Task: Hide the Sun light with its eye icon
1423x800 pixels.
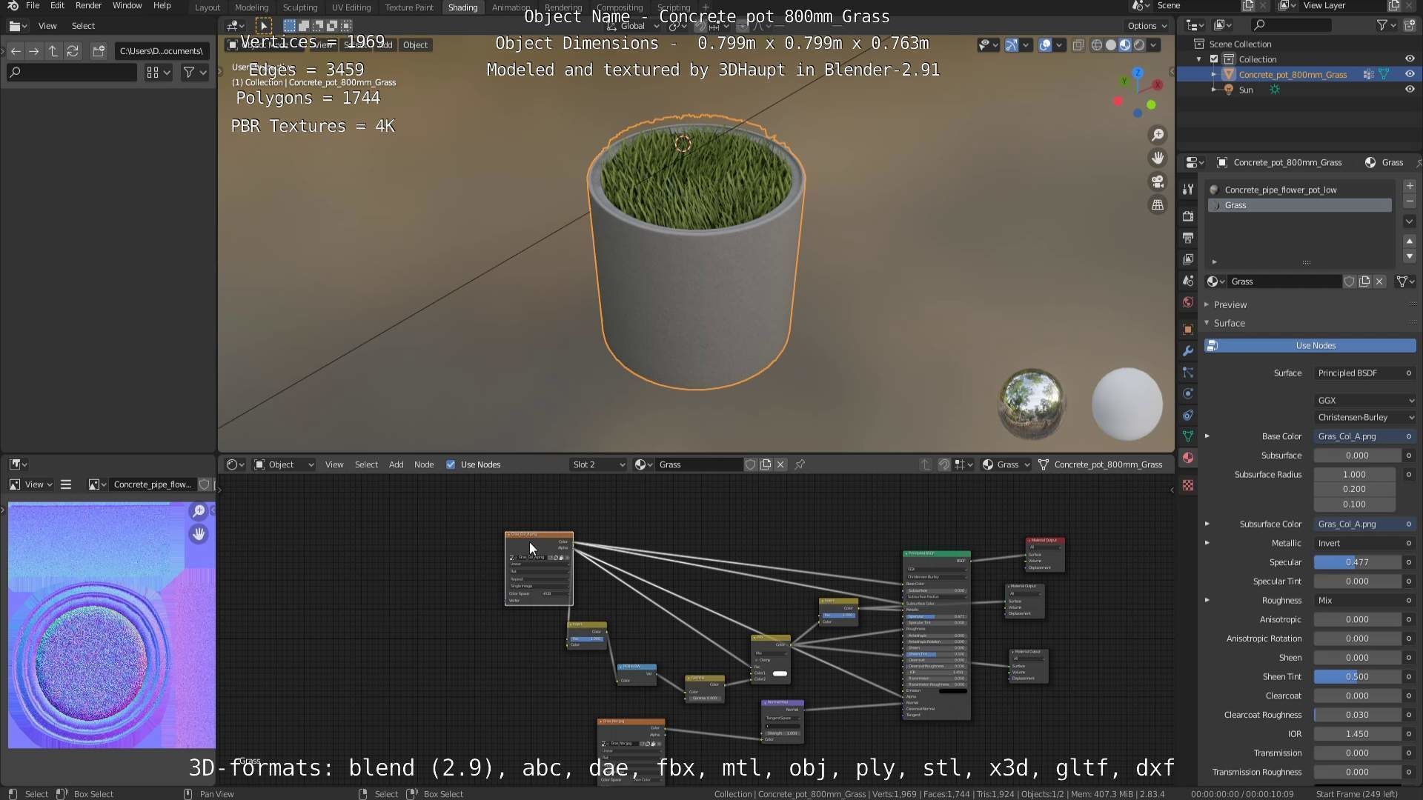Action: tap(1410, 90)
